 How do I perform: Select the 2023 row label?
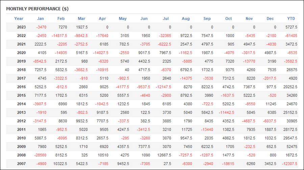click(21, 27)
